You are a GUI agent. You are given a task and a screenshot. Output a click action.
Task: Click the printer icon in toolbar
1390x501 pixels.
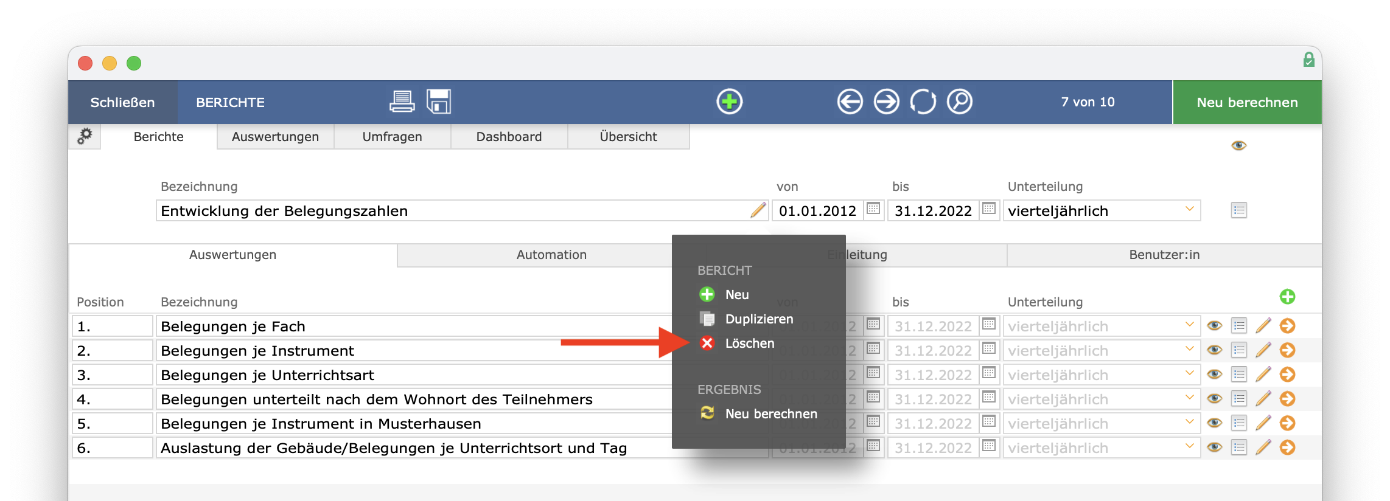(402, 102)
